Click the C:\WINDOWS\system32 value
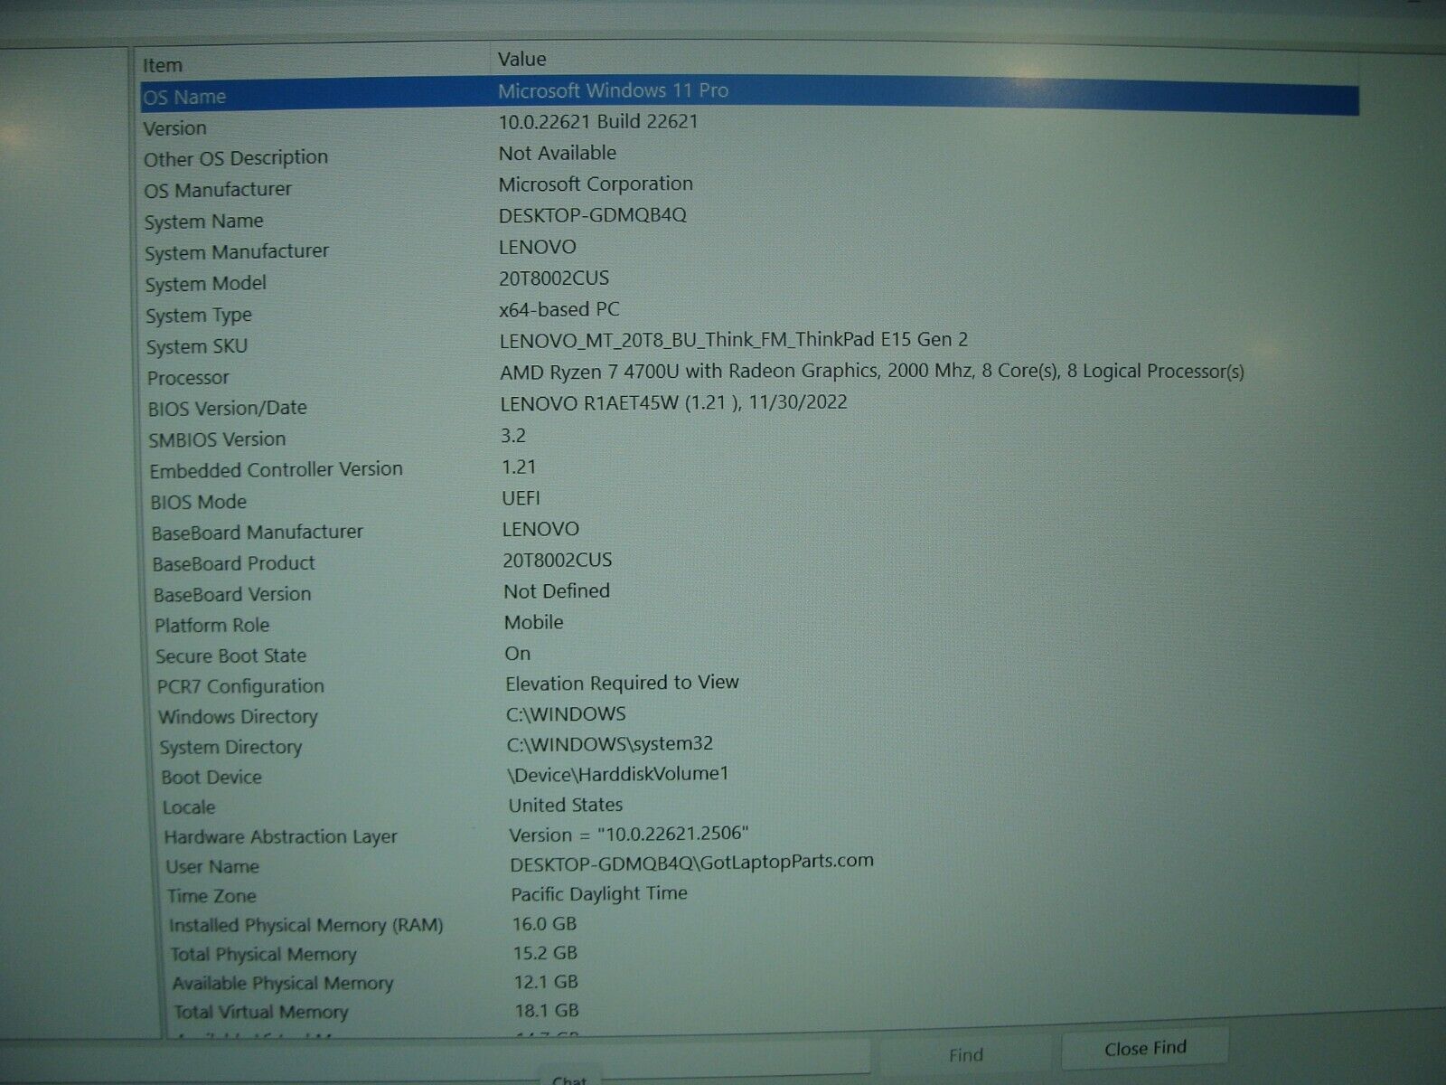Viewport: 1446px width, 1085px height. click(x=610, y=744)
